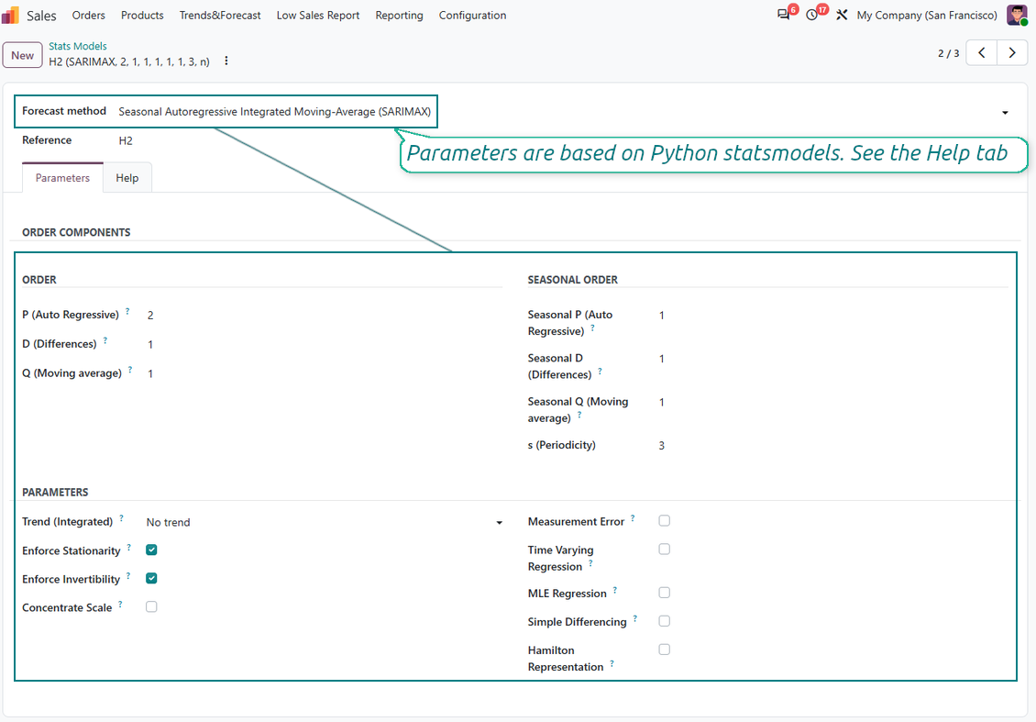Enable Simple Differencing checkbox
Screen dimensions: 1036x722
click(664, 621)
